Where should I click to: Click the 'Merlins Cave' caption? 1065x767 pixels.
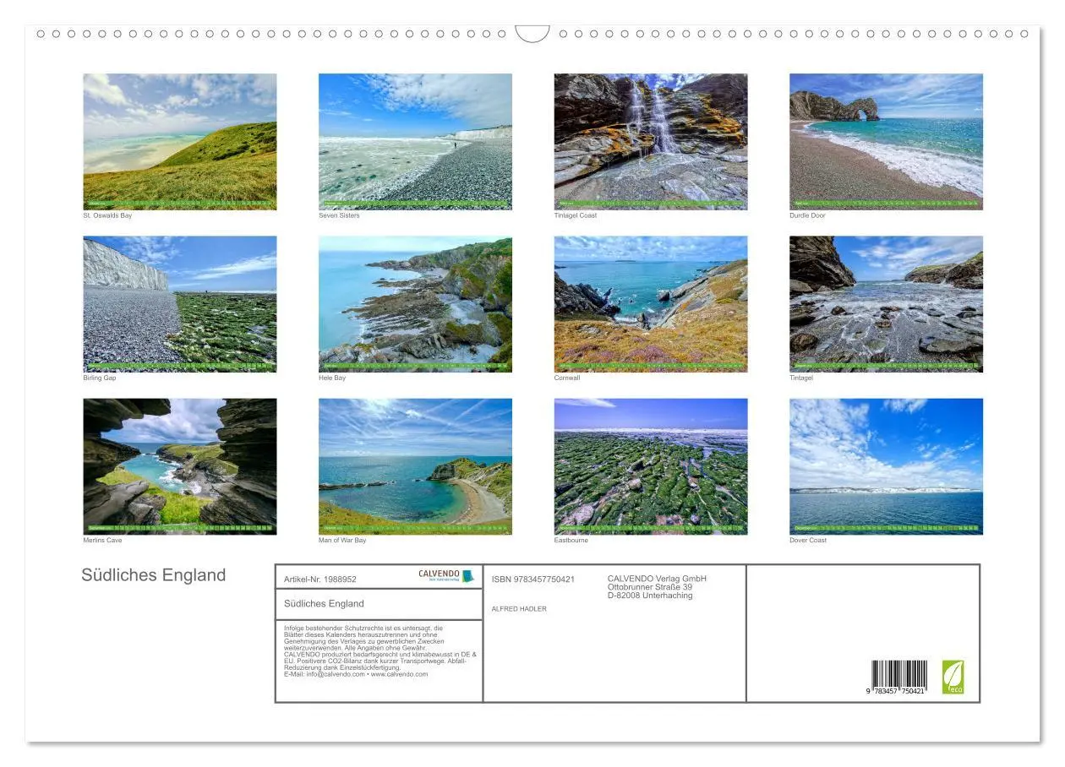click(102, 540)
